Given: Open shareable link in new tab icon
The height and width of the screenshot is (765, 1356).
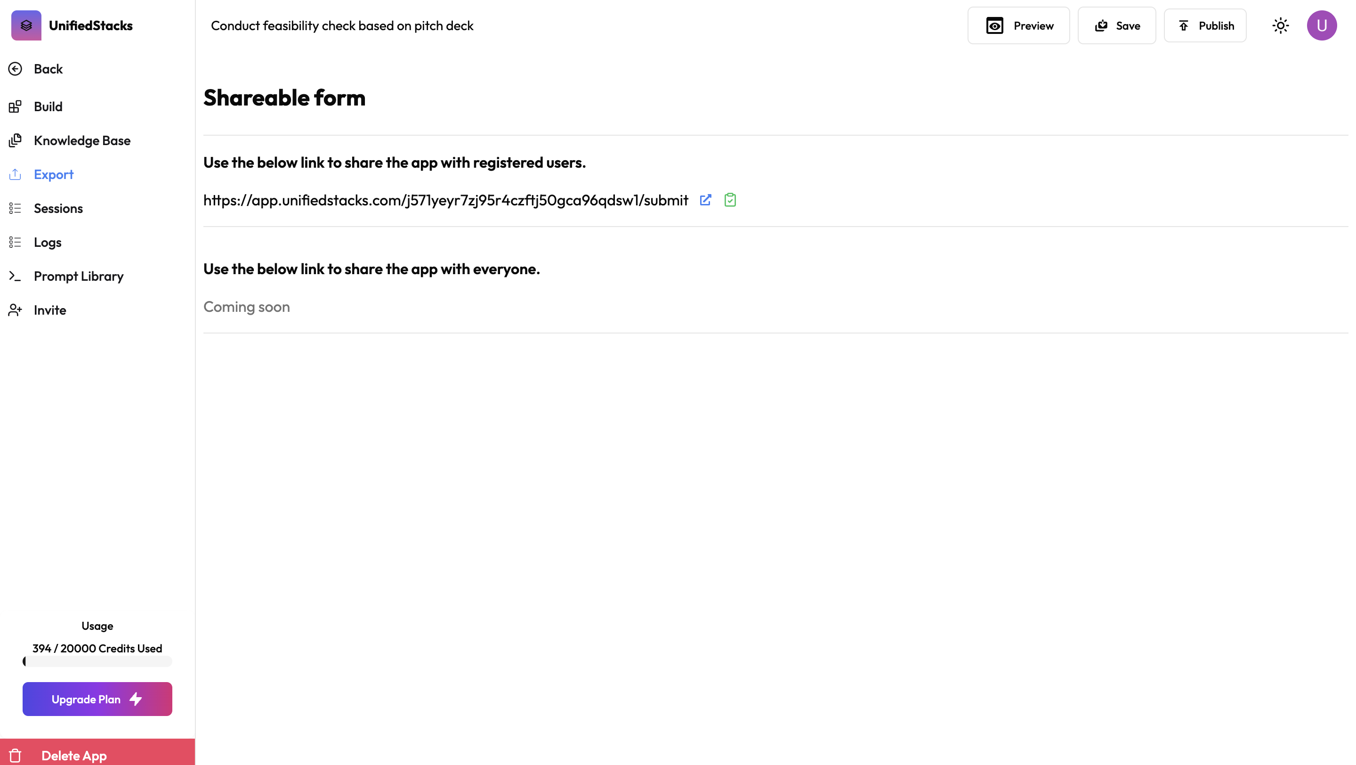Looking at the screenshot, I should (705, 200).
